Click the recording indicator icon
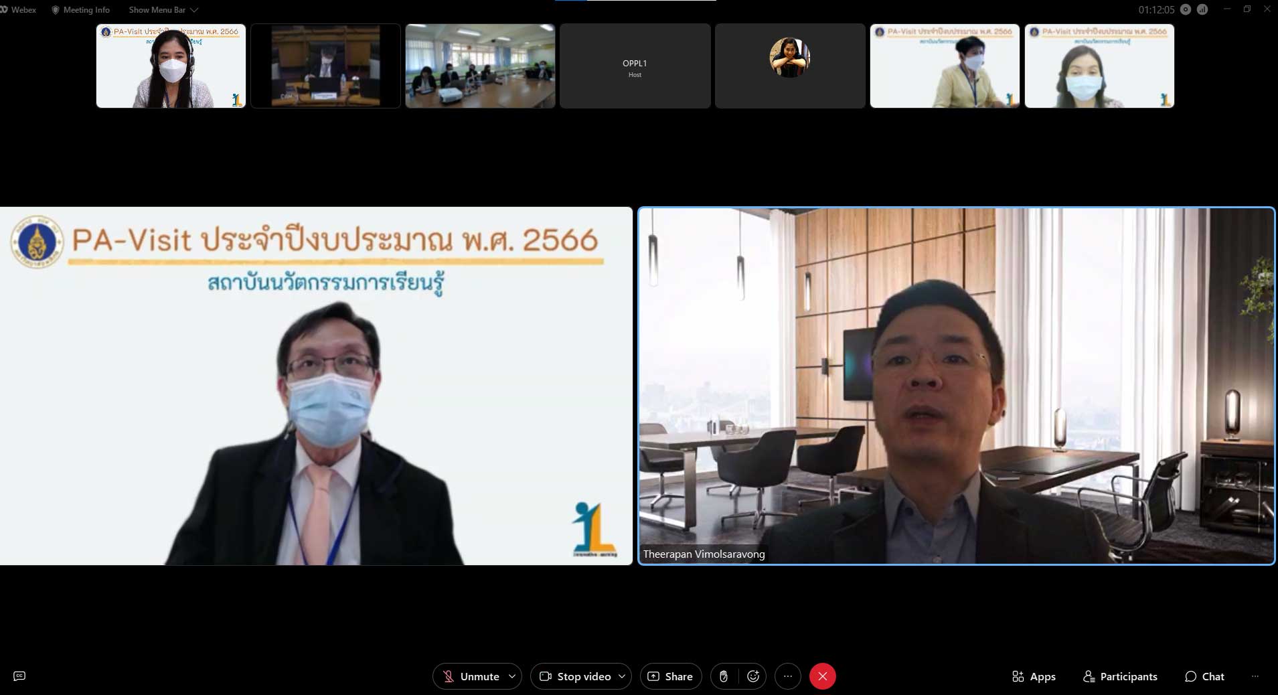 coord(1186,9)
